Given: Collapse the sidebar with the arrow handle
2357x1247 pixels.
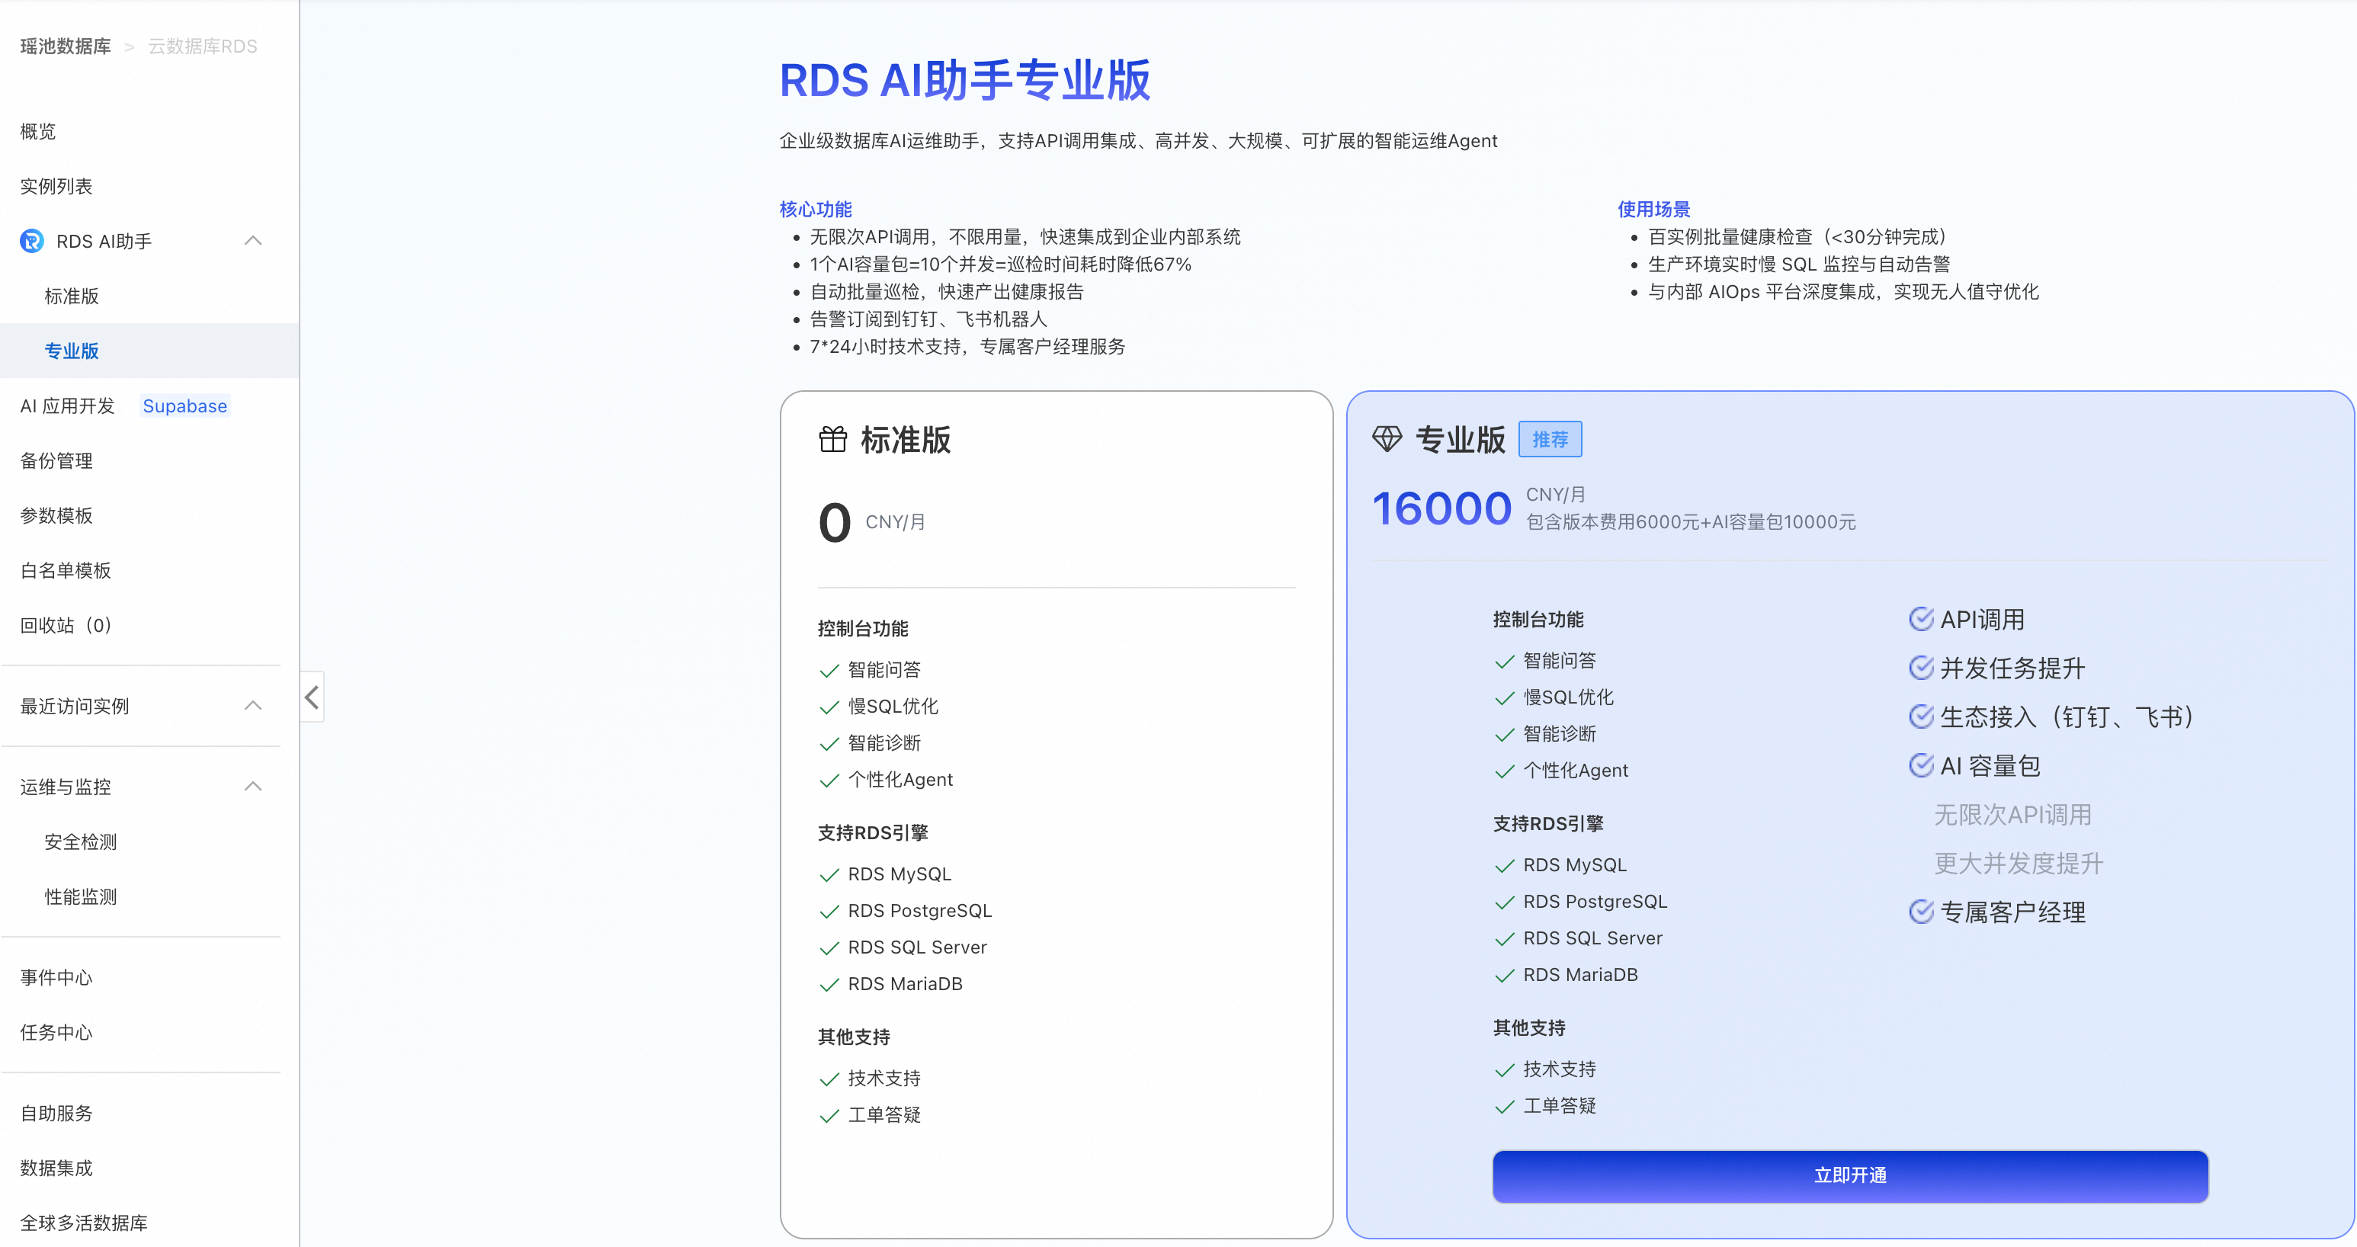Looking at the screenshot, I should [x=312, y=697].
